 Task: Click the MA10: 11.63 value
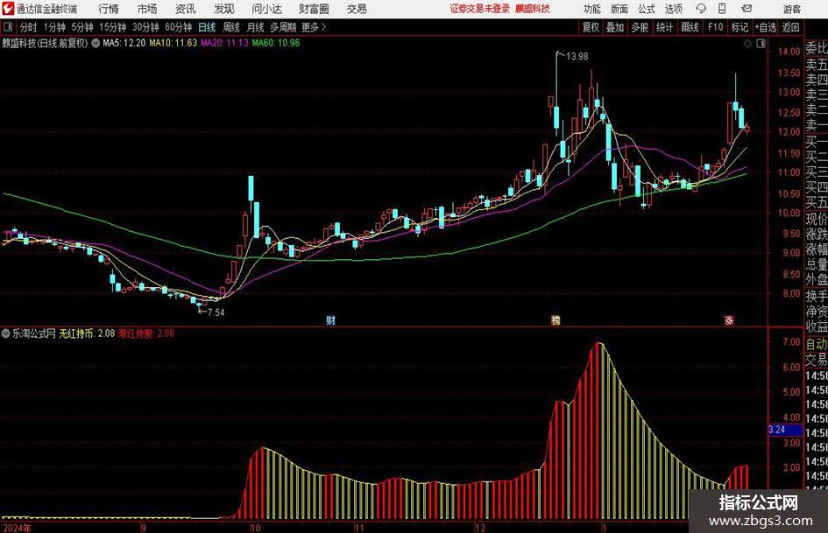[173, 43]
